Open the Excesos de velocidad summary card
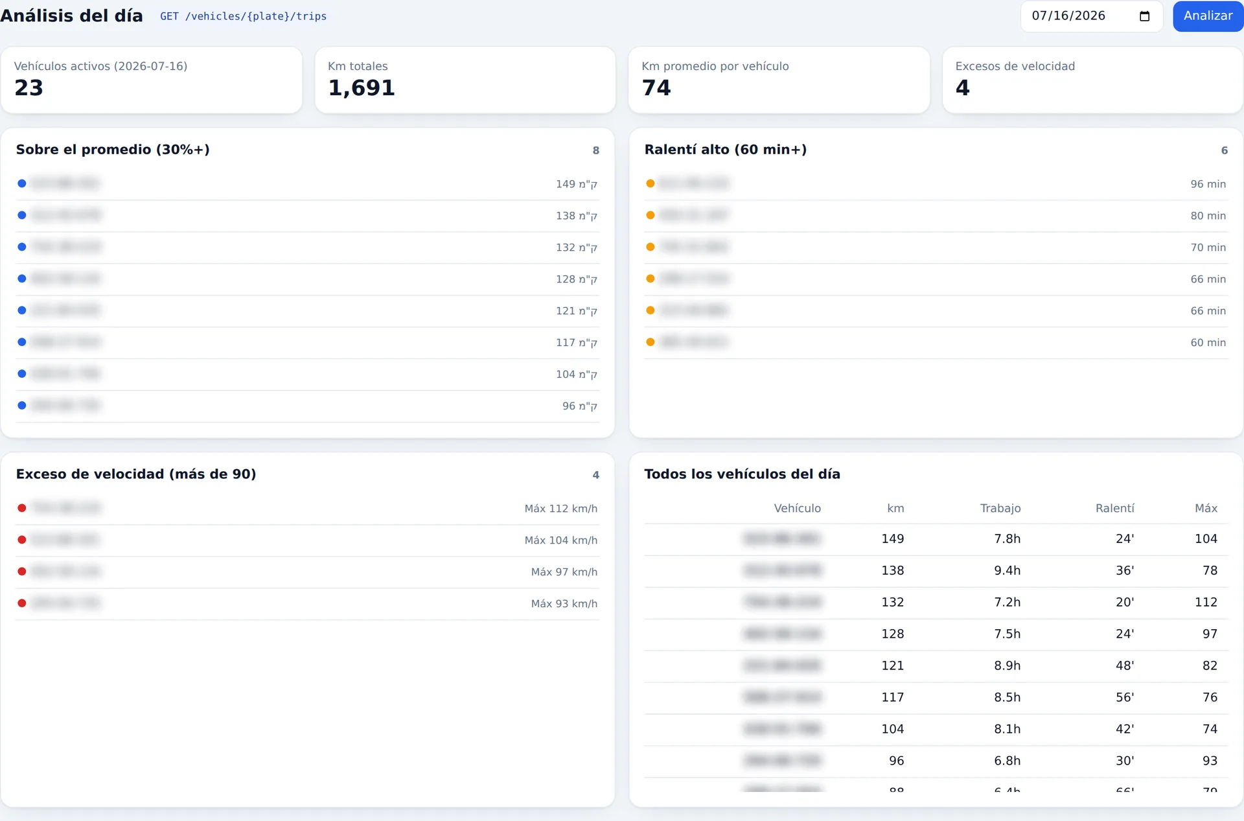This screenshot has height=821, width=1244. (1092, 80)
